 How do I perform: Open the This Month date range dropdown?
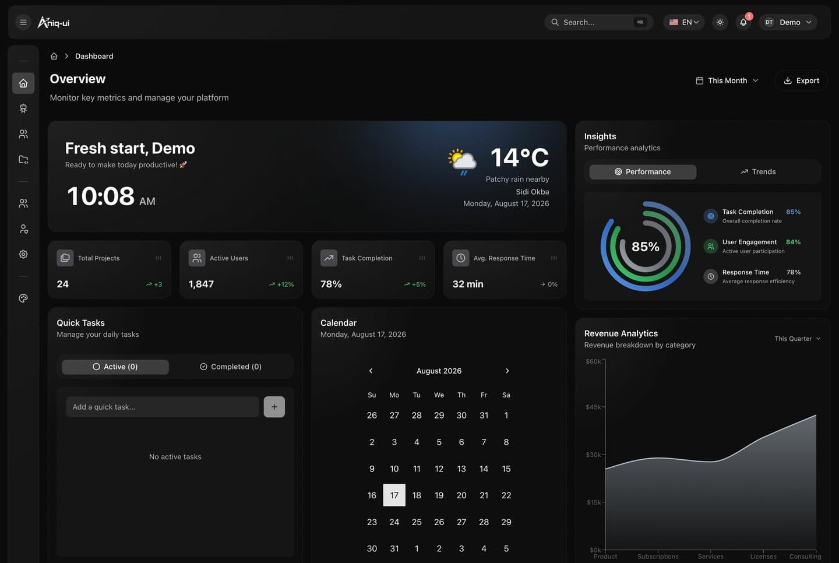pyautogui.click(x=727, y=80)
